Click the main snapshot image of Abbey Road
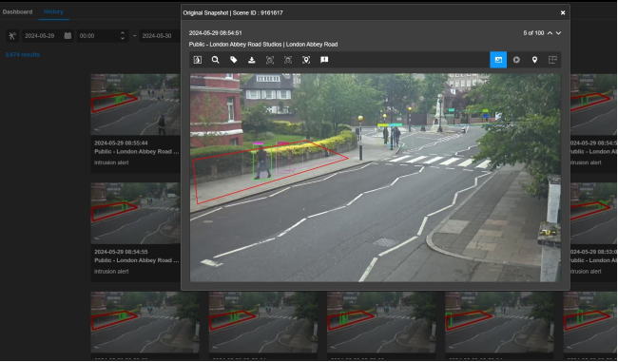 376,178
